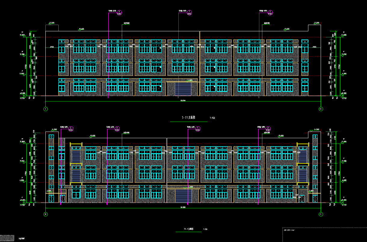Viewport: 367px width, 242px height.
Task: Click the 21.500 elevation mark at top-left parapet
Action: [51, 23]
